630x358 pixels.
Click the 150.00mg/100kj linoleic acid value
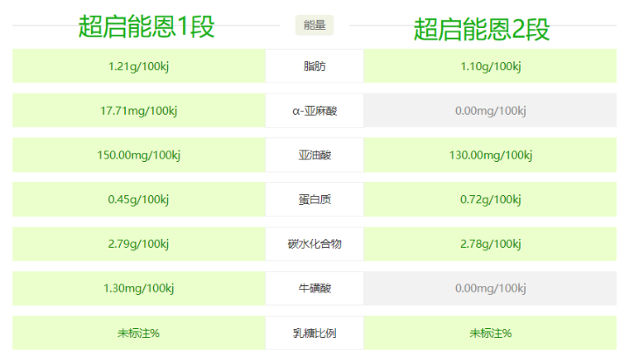click(138, 156)
